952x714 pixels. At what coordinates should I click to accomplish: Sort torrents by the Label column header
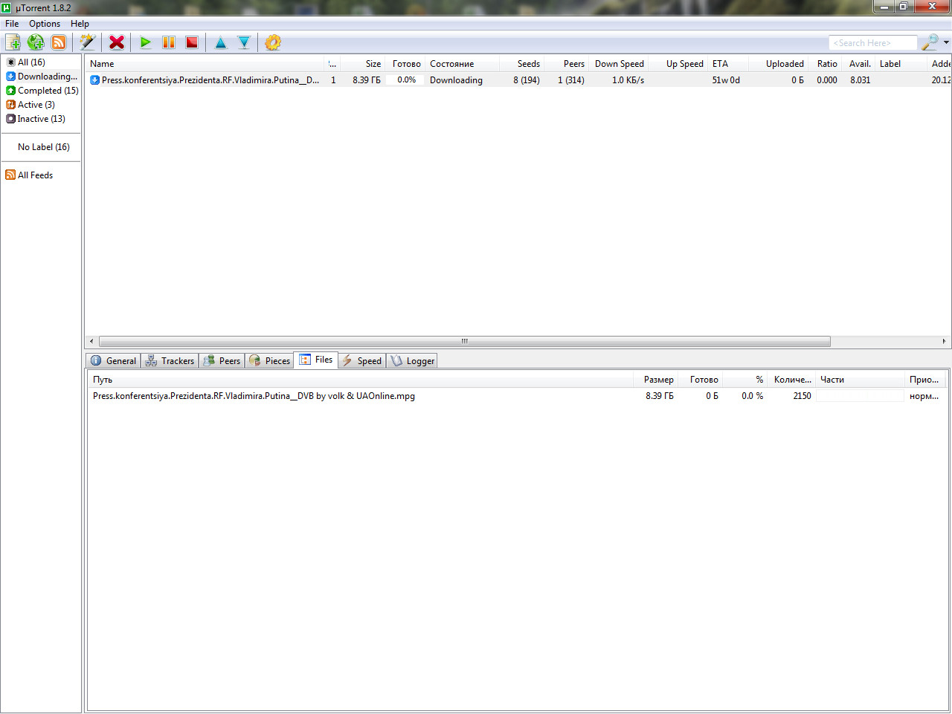point(901,64)
